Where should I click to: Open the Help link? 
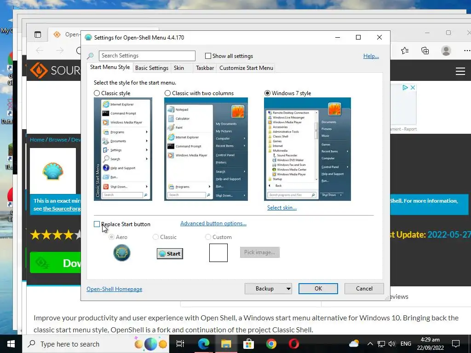tap(371, 56)
